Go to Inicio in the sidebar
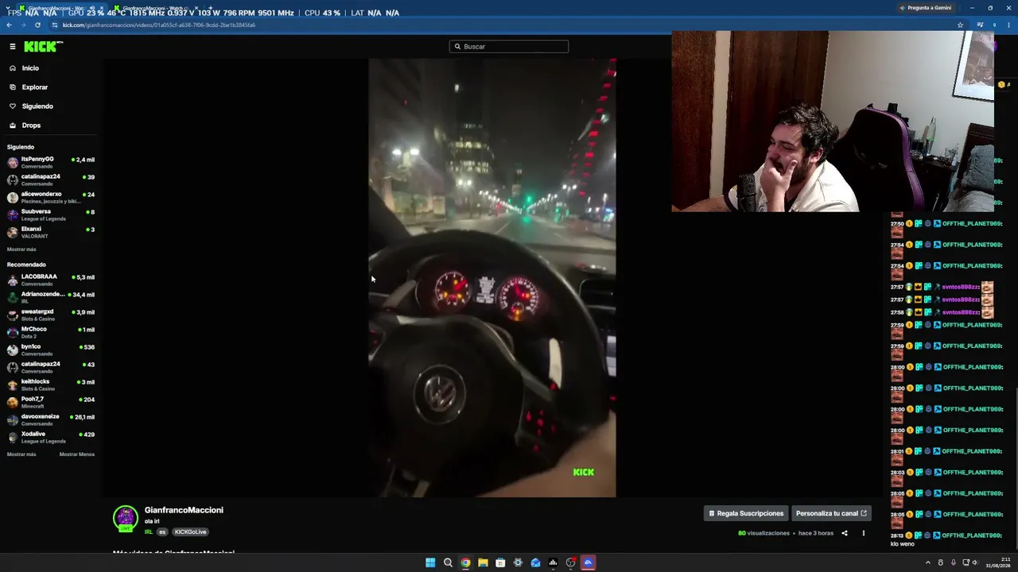This screenshot has height=572, width=1018. (x=30, y=68)
